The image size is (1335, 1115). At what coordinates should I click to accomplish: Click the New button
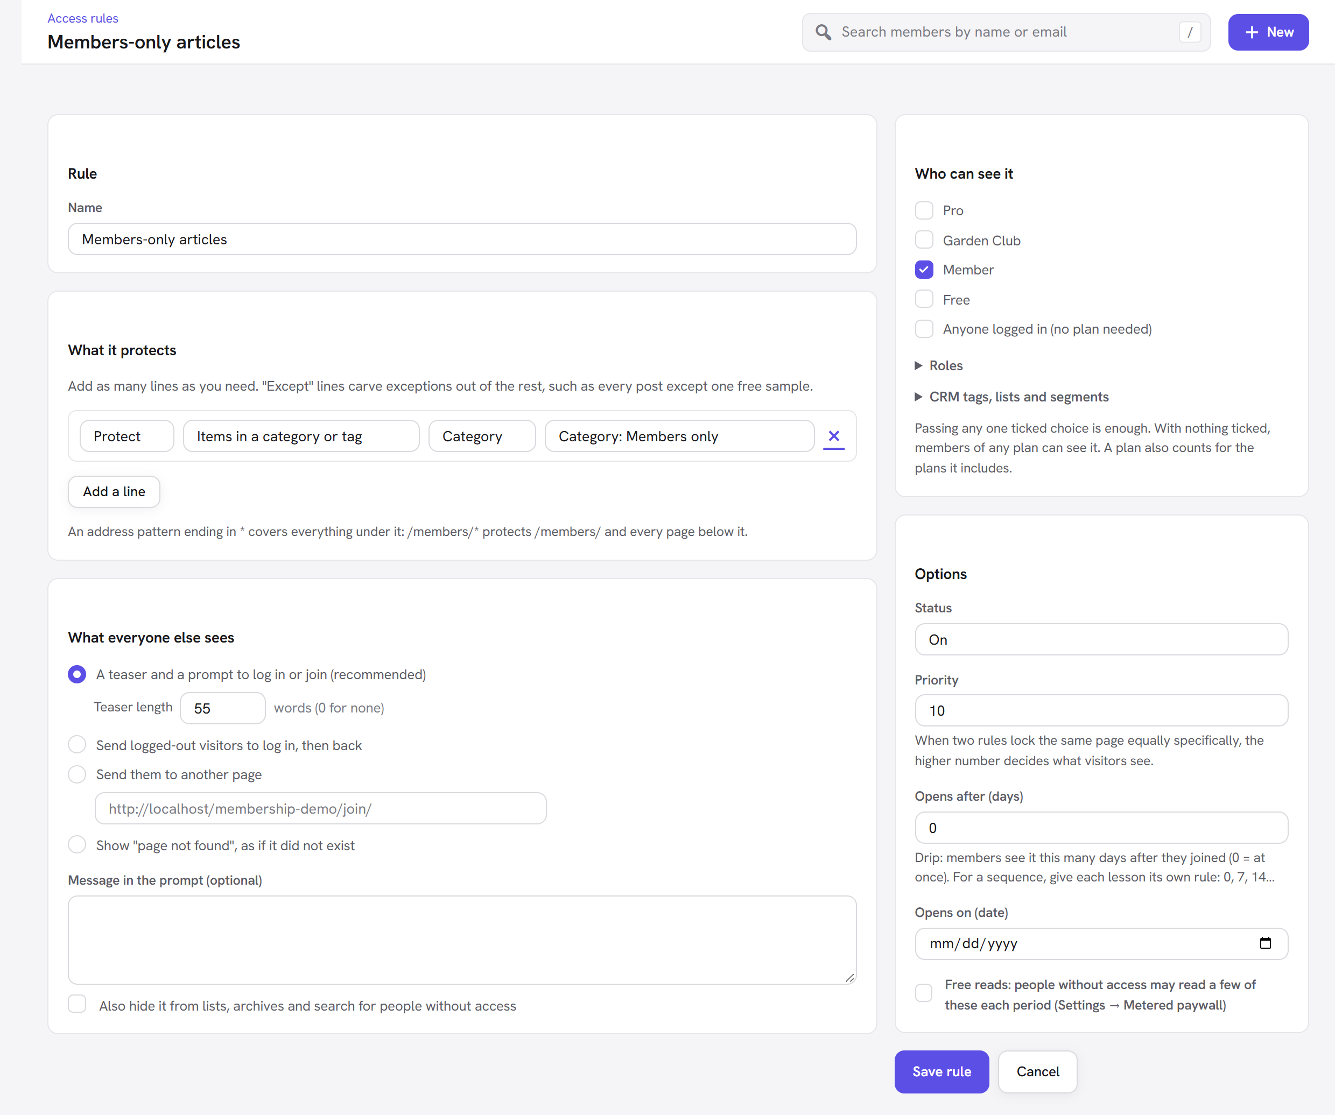click(x=1268, y=32)
